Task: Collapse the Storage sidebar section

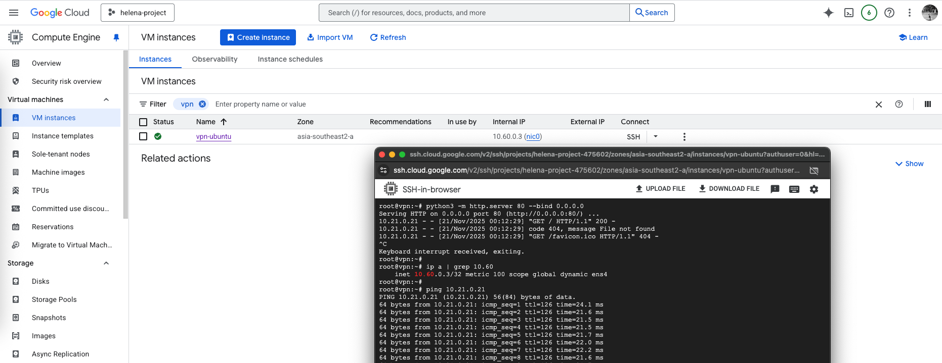Action: click(x=106, y=263)
